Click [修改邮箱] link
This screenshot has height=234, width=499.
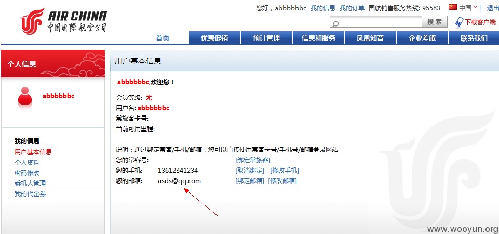point(282,181)
